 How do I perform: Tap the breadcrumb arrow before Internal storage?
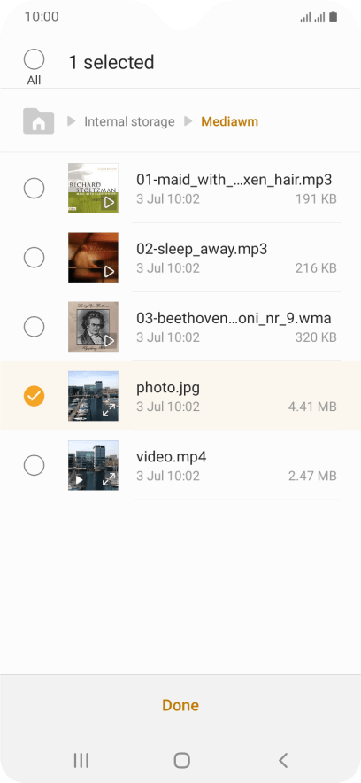coord(72,121)
